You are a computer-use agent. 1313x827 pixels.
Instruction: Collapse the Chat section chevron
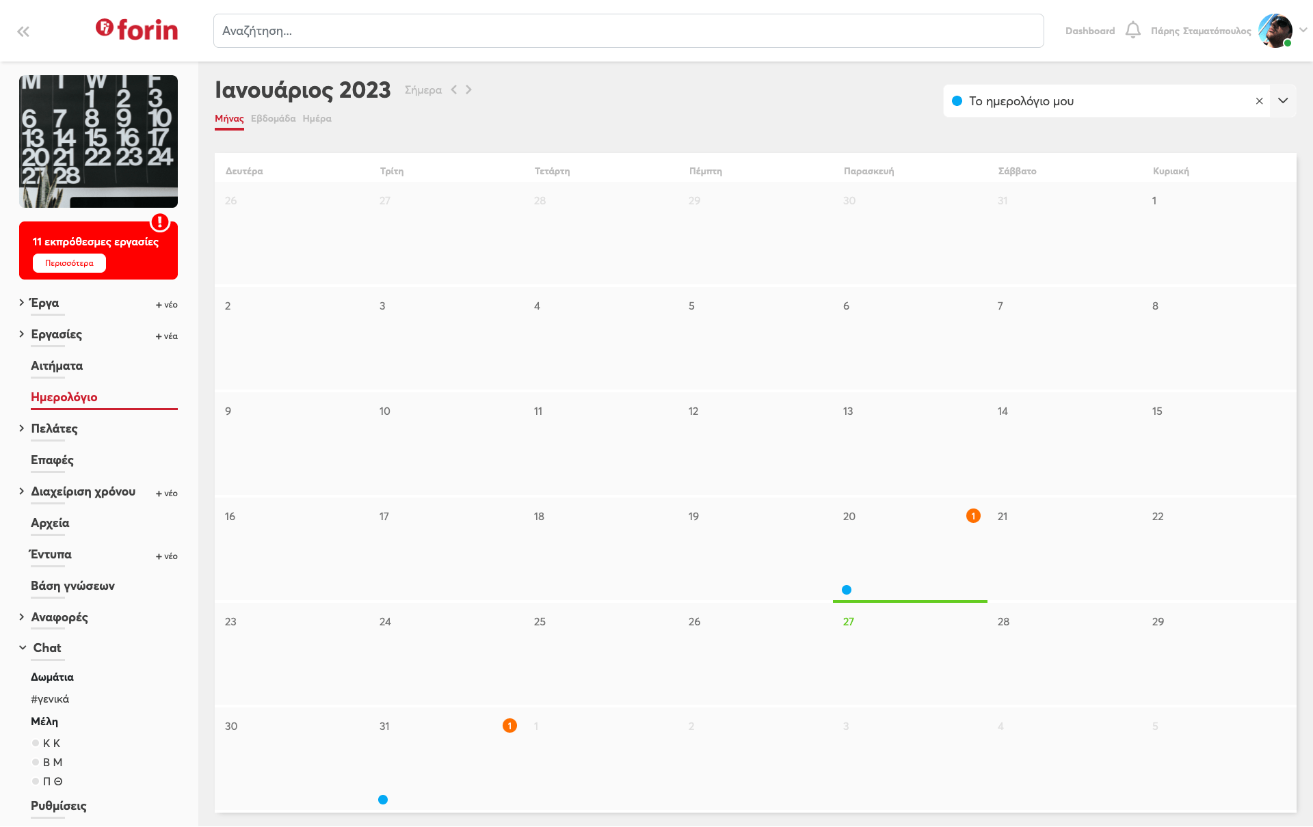click(x=23, y=647)
